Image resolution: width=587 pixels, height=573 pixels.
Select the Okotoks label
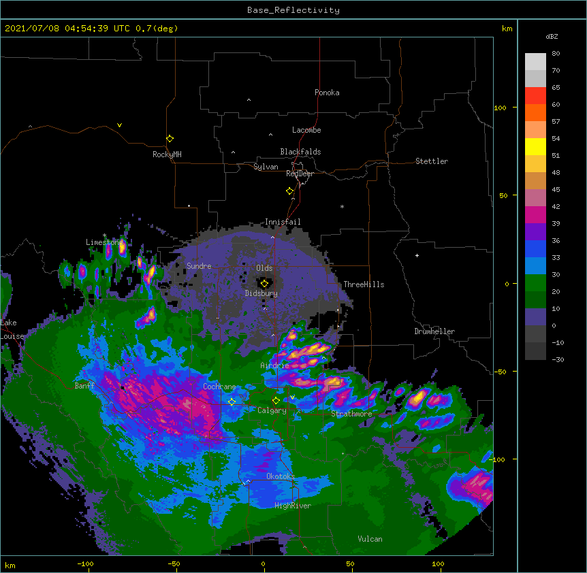point(281,476)
